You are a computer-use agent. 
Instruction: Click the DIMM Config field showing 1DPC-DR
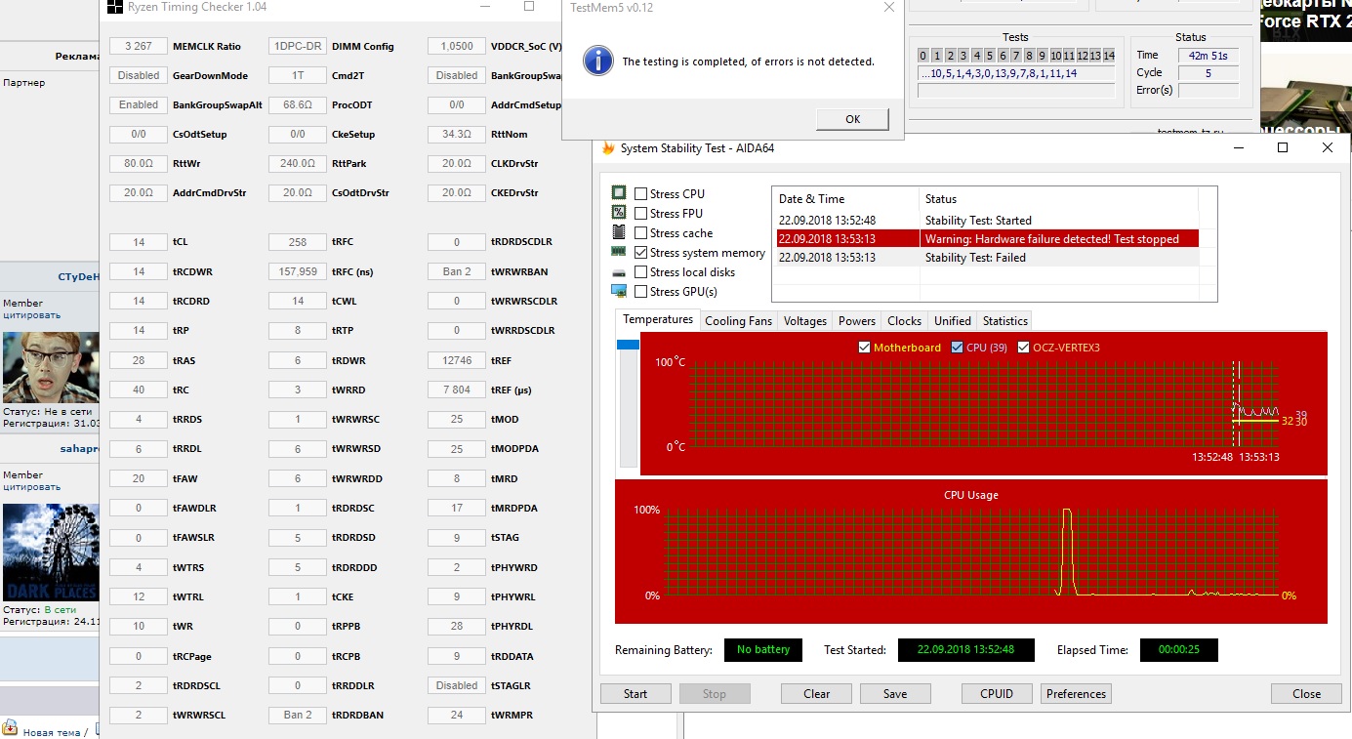(x=298, y=46)
